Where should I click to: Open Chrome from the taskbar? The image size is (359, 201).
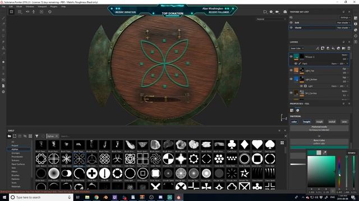click(x=96, y=197)
